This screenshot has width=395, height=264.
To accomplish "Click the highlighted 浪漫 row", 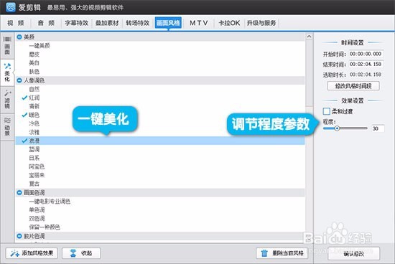I will coord(160,141).
